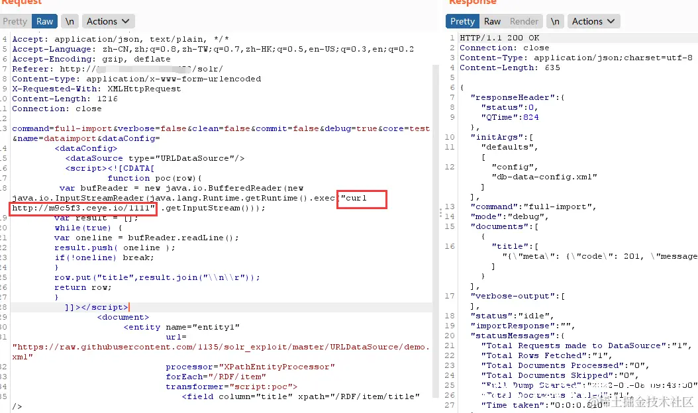The width and height of the screenshot is (698, 413).
Task: Switch Request view to Pretty tab
Action: click(x=15, y=21)
